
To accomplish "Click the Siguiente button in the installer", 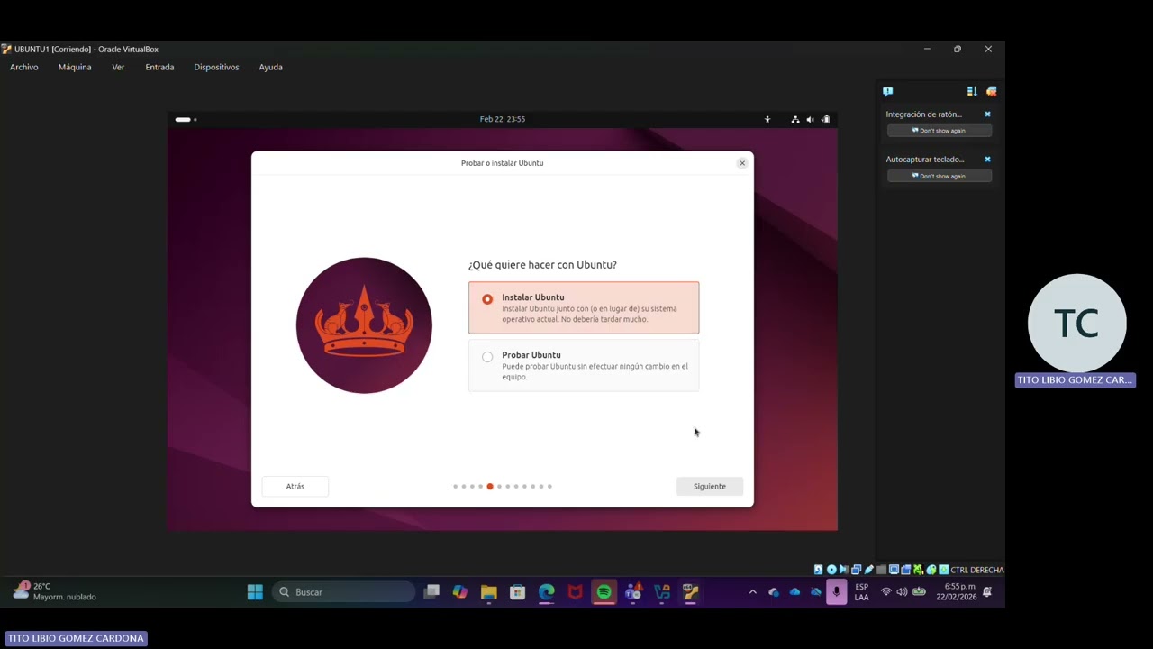I will [709, 486].
